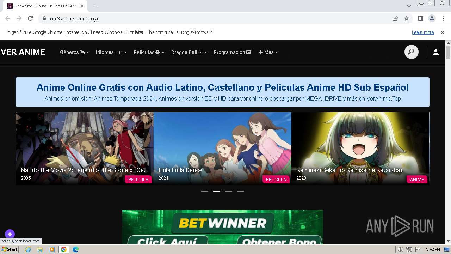This screenshot has height=254, width=451.
Task: Click PELICULA badge on Naruto slide
Action: point(138,179)
